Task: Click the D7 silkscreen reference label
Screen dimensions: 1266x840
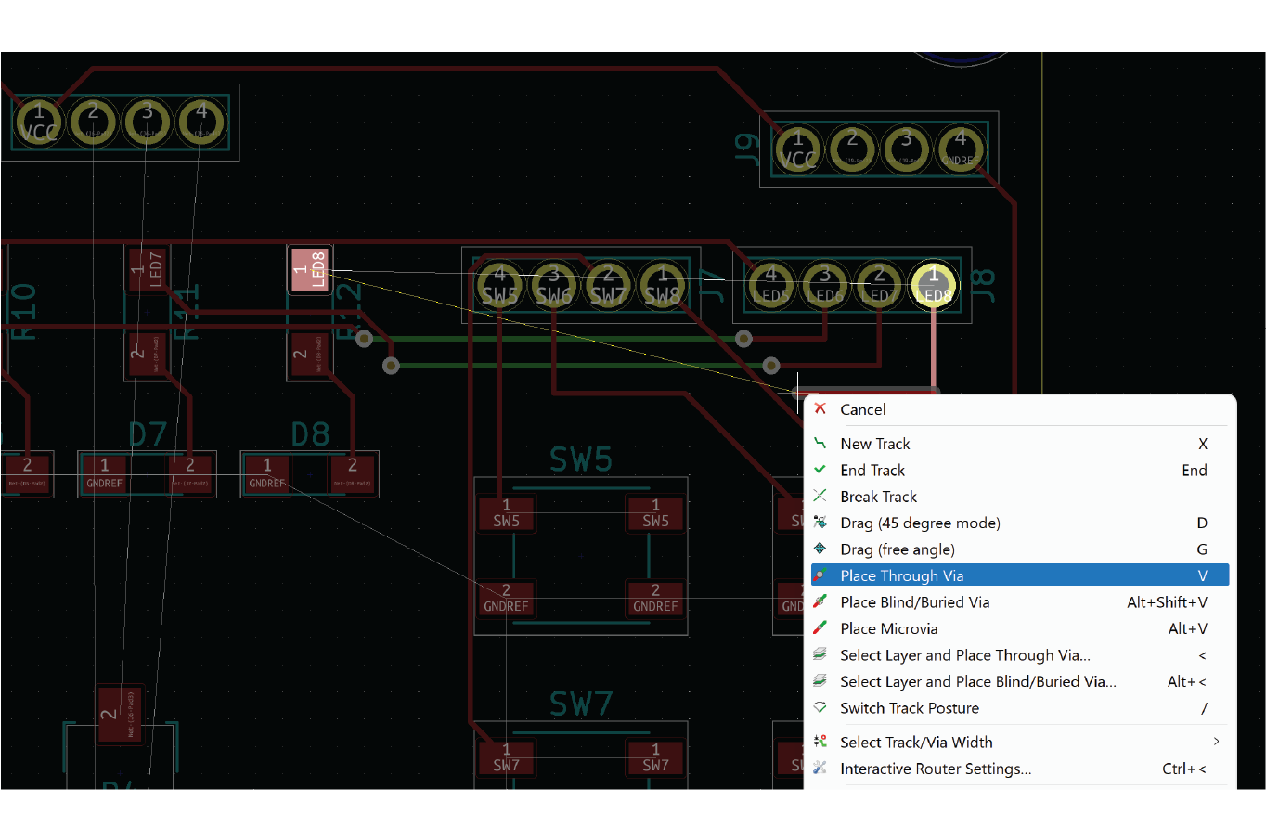Action: click(148, 434)
